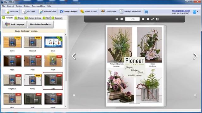The width and height of the screenshot is (202, 113).
Task: Open the Command Line menu
Action: [38, 6]
